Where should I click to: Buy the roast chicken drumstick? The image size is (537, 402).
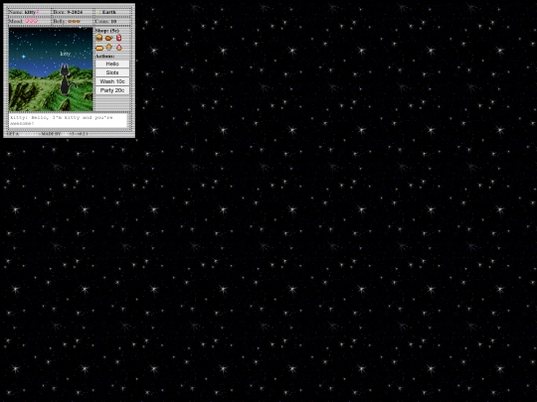[x=109, y=38]
